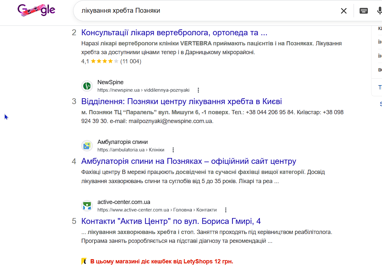
Task: Clear the search query with the X icon
Action: point(343,11)
